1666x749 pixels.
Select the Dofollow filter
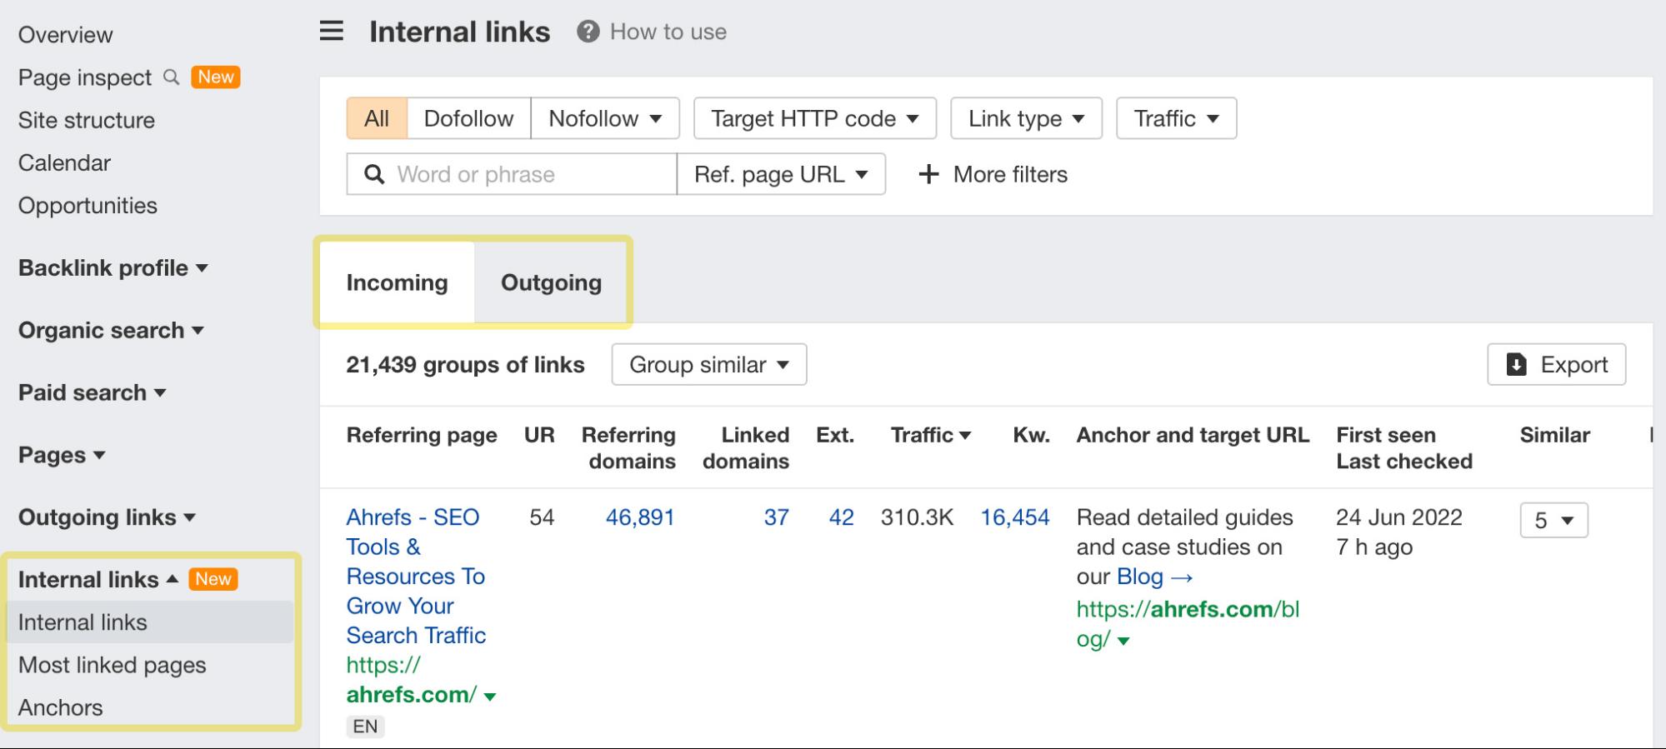point(468,118)
